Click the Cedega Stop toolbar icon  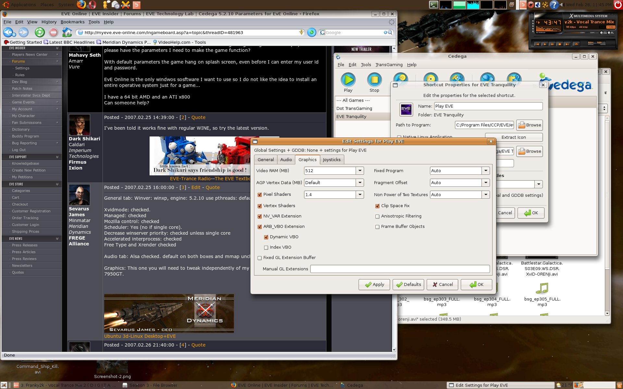[x=374, y=80]
